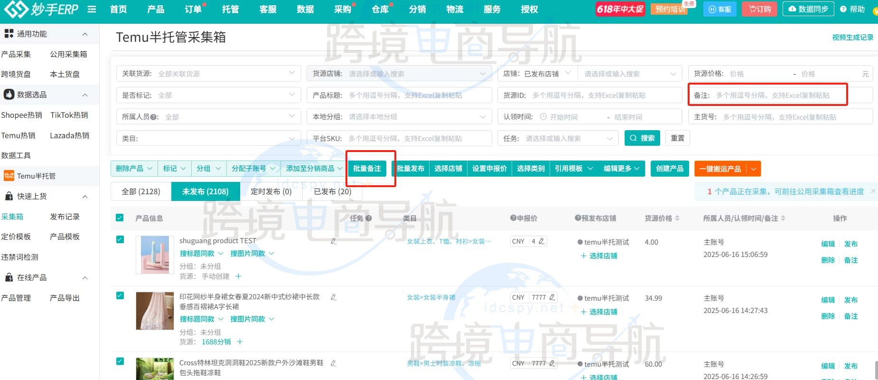Edit declared price pencil in CNY 4 box
Screen dimensions: 878x380
click(x=542, y=241)
